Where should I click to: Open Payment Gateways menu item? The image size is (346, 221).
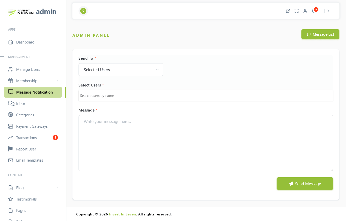[32, 126]
